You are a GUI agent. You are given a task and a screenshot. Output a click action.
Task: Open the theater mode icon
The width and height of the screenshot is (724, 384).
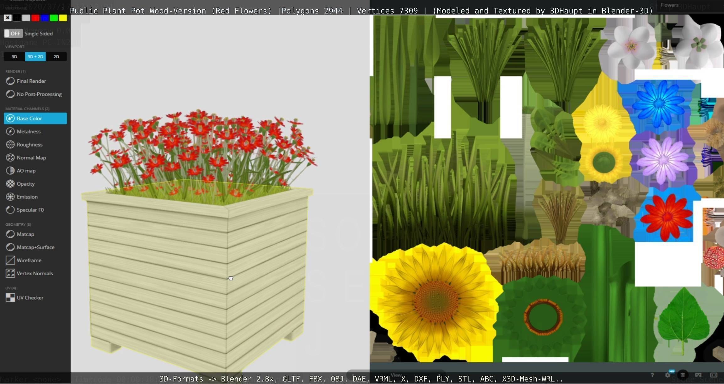[714, 375]
